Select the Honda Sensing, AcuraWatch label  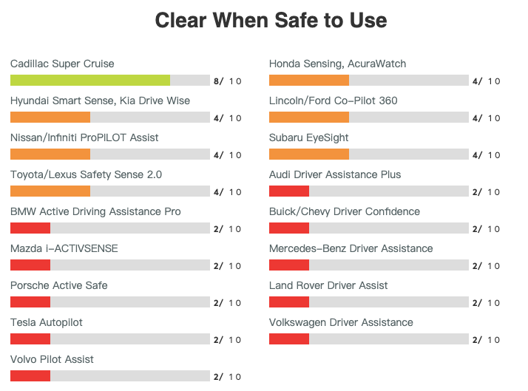click(337, 64)
